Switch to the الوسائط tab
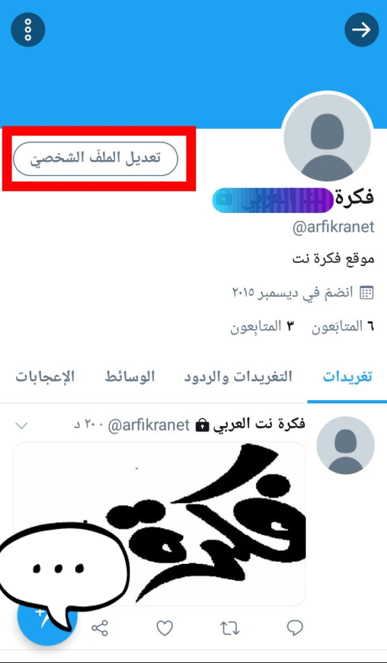 point(129,377)
